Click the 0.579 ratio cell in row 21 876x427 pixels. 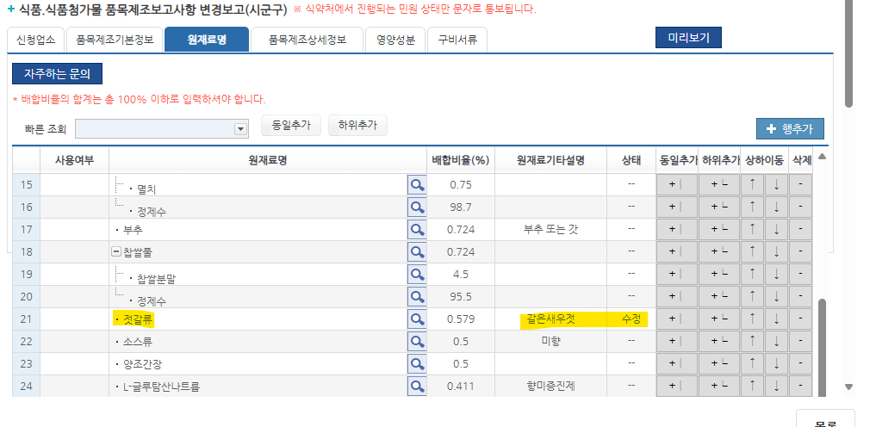pyautogui.click(x=461, y=319)
